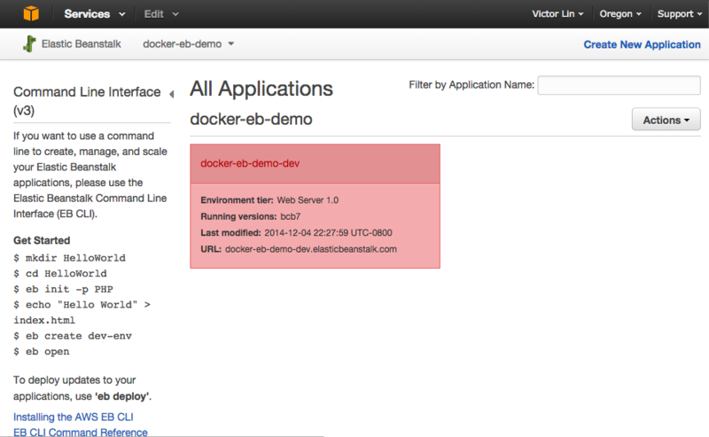Viewport: 709px width, 437px height.
Task: Click the Filter by Application Name field
Action: click(619, 85)
